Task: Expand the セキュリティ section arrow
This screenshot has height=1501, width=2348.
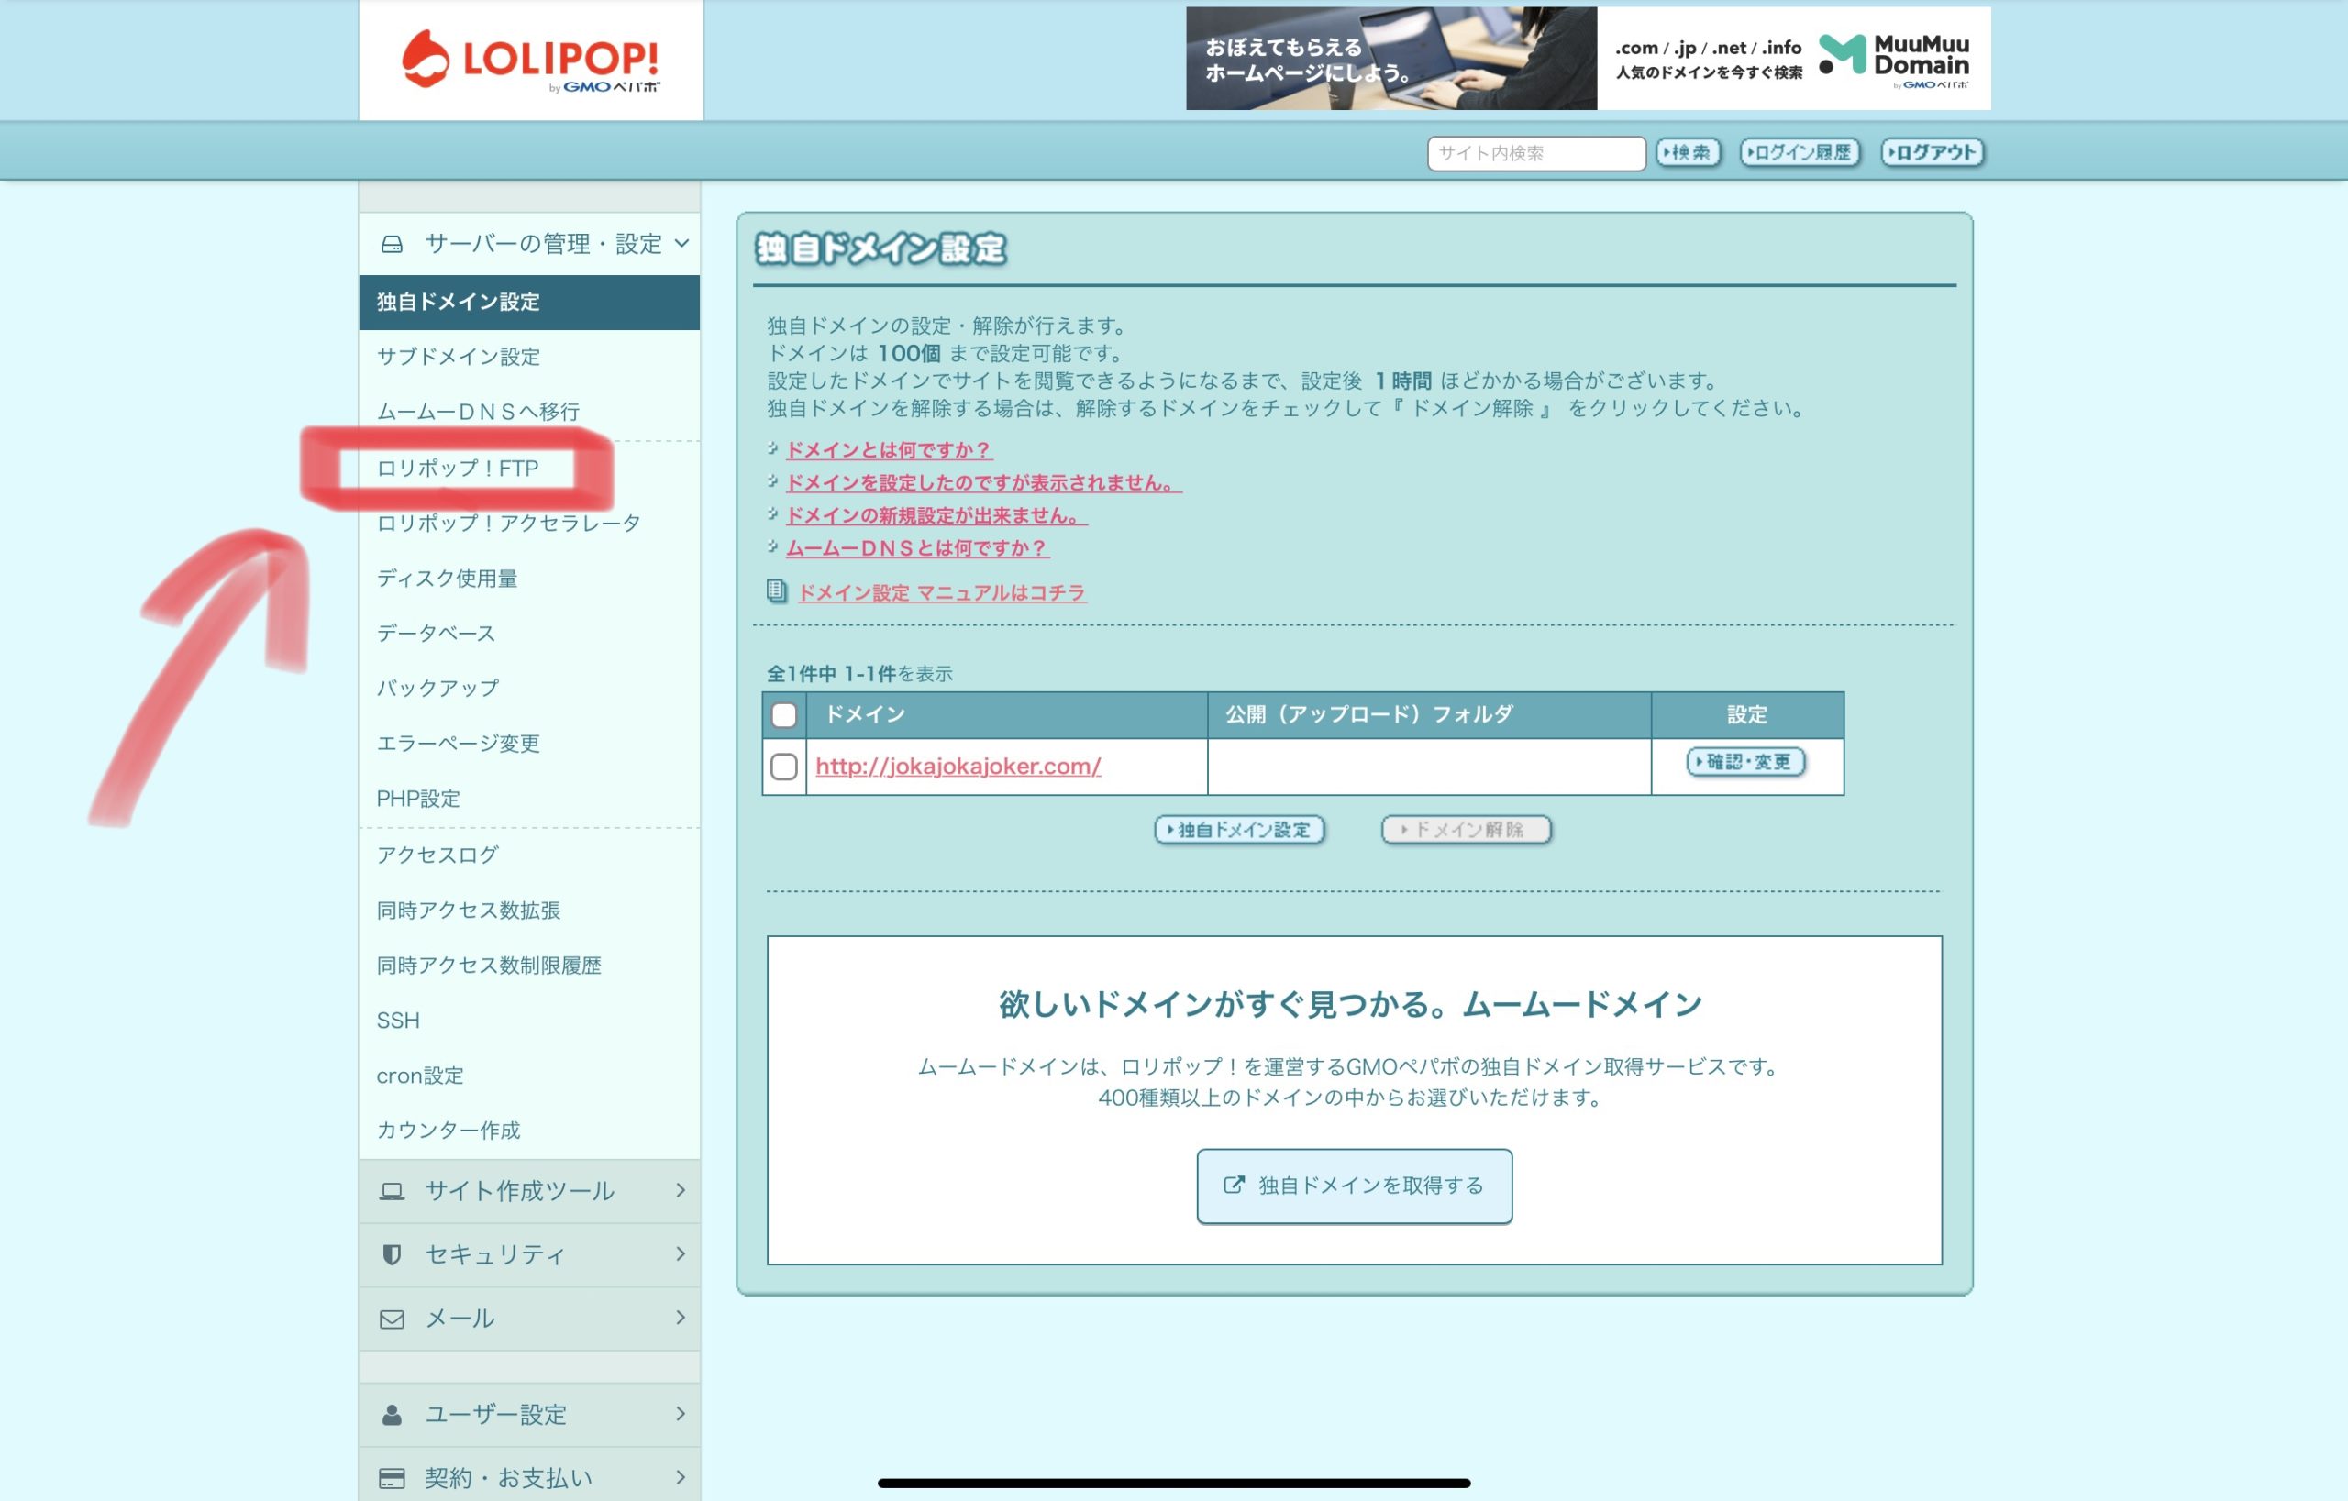Action: (681, 1253)
